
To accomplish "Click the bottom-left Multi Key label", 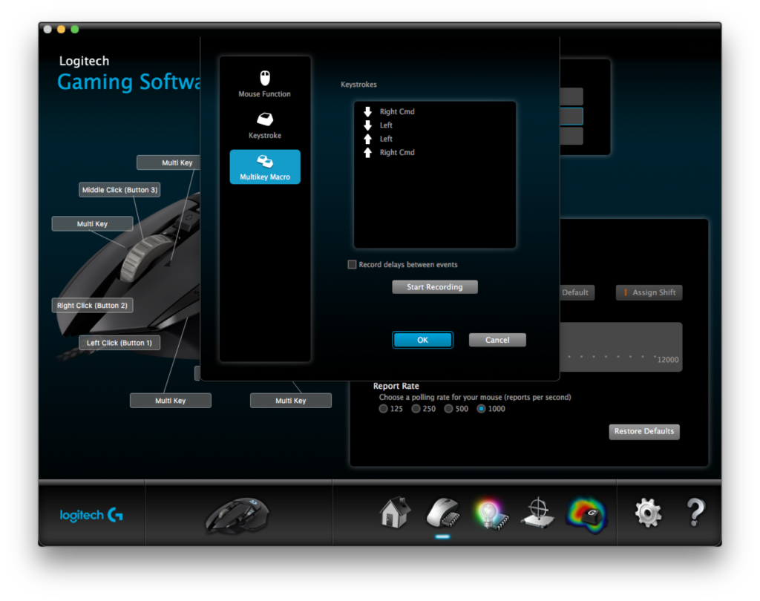I will pyautogui.click(x=171, y=401).
